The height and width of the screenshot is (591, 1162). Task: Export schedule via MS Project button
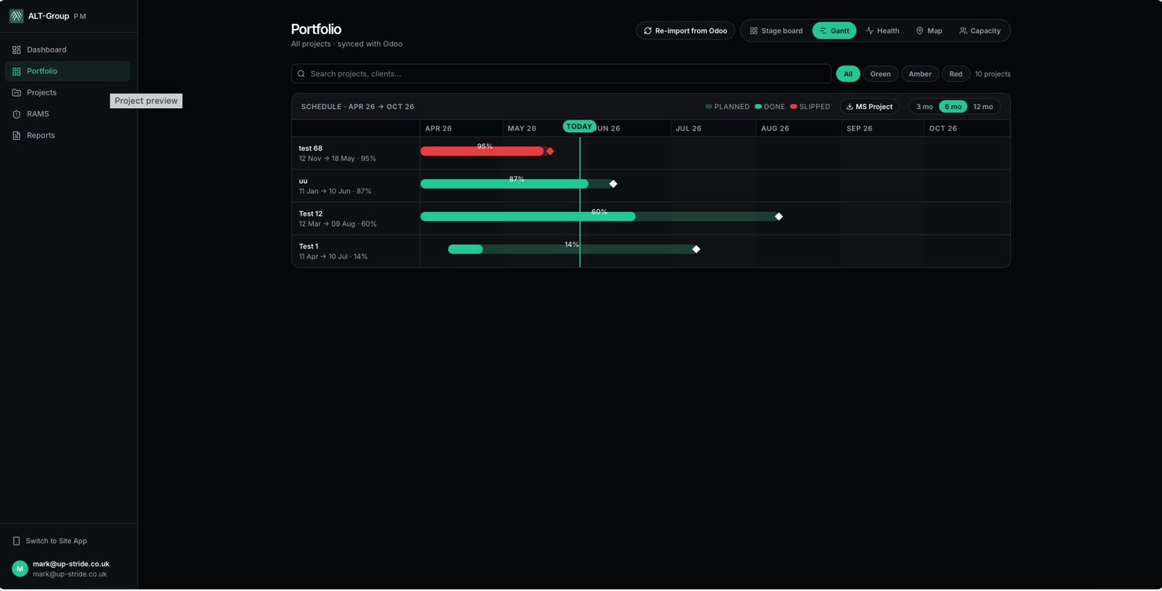click(869, 107)
